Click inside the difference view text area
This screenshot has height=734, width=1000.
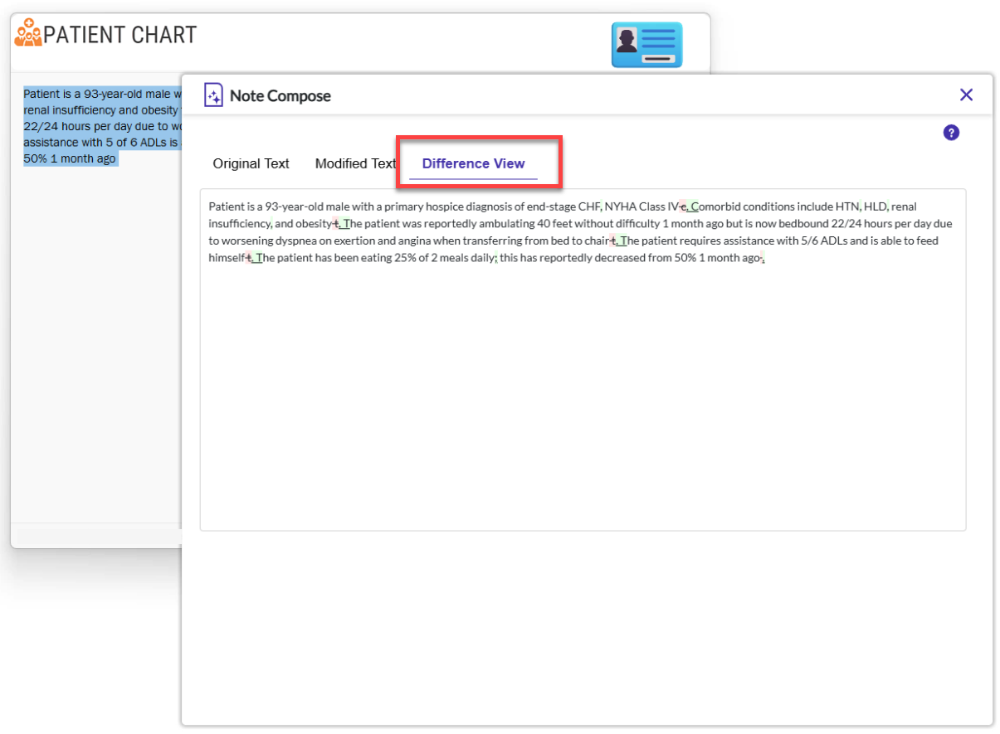click(583, 360)
